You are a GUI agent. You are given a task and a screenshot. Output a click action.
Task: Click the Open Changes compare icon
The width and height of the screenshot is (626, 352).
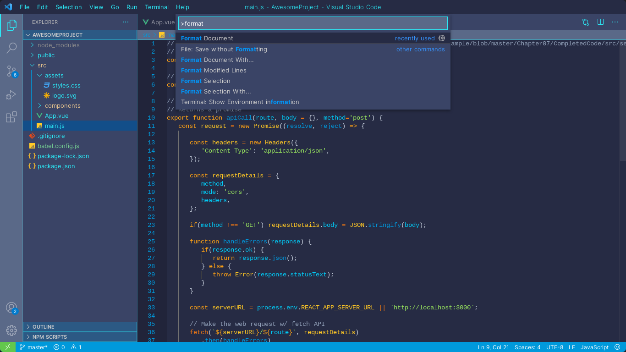[x=586, y=22]
